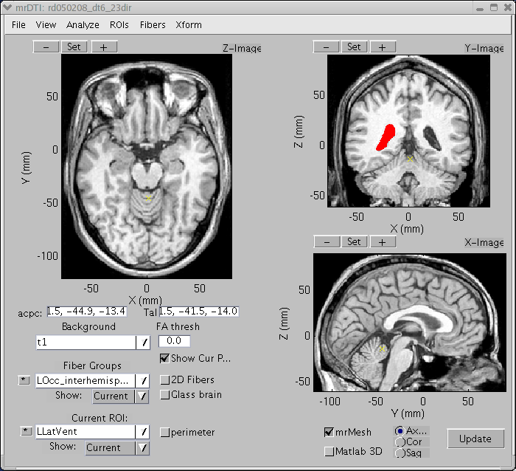Open the Analyze menu
Viewport: 516px width, 471px height.
click(83, 24)
